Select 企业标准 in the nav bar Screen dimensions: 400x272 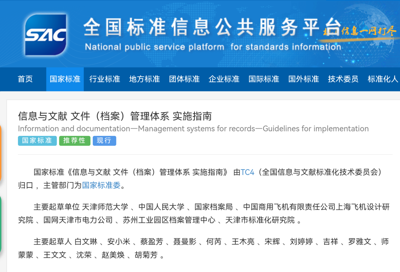[x=224, y=79]
